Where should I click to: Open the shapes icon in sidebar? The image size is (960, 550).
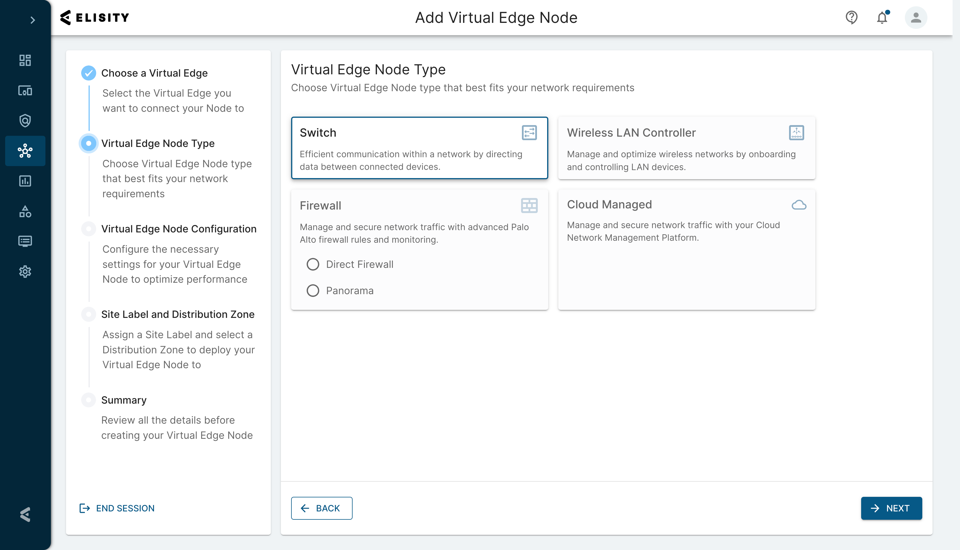[25, 211]
